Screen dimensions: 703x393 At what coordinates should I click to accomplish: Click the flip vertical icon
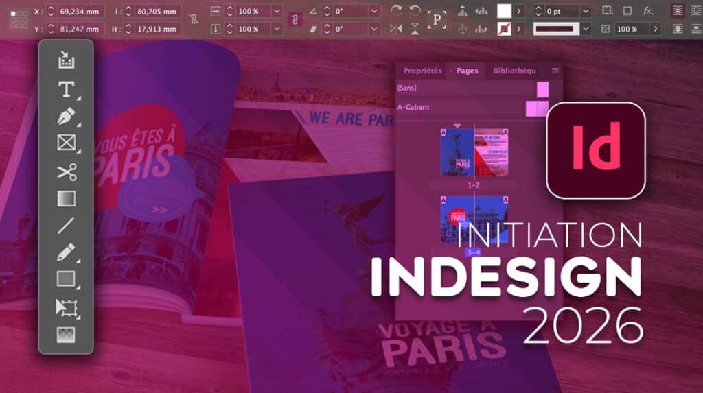click(415, 29)
